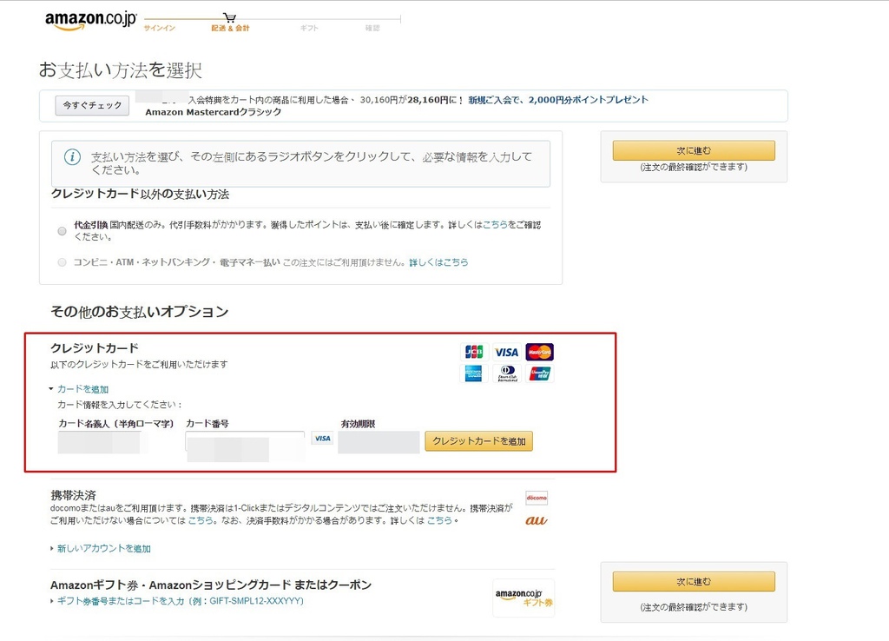Select the コンビニ・ATM・ネットバンキング radio button
Viewport: 889px width, 641px height.
(63, 262)
